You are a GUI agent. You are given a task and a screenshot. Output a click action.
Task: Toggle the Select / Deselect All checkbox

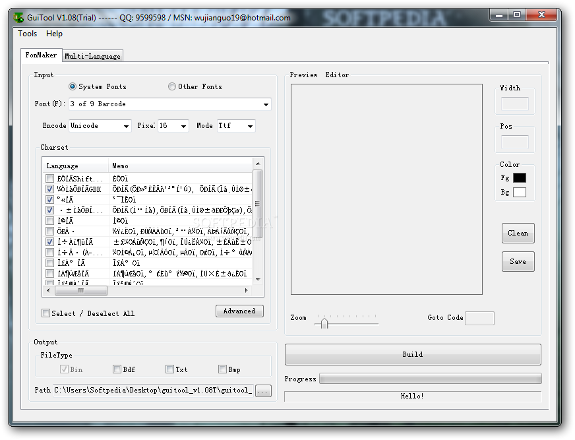point(46,313)
